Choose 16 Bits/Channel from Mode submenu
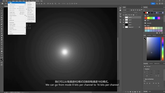 [31, 18]
